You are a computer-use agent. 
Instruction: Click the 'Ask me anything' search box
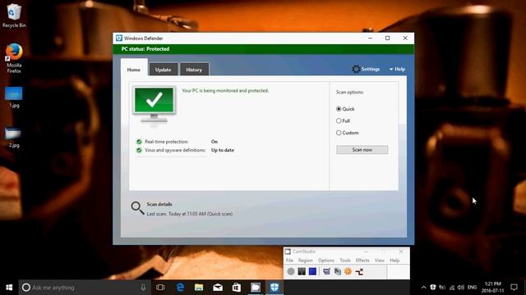point(85,288)
